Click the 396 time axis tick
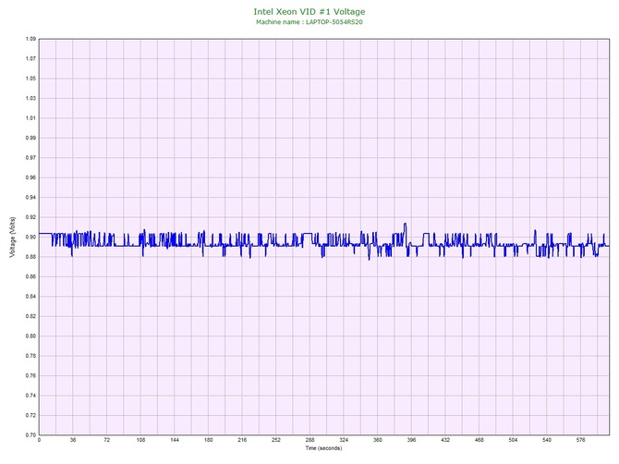 click(411, 440)
